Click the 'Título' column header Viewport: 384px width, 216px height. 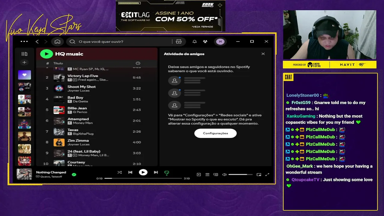click(58, 63)
